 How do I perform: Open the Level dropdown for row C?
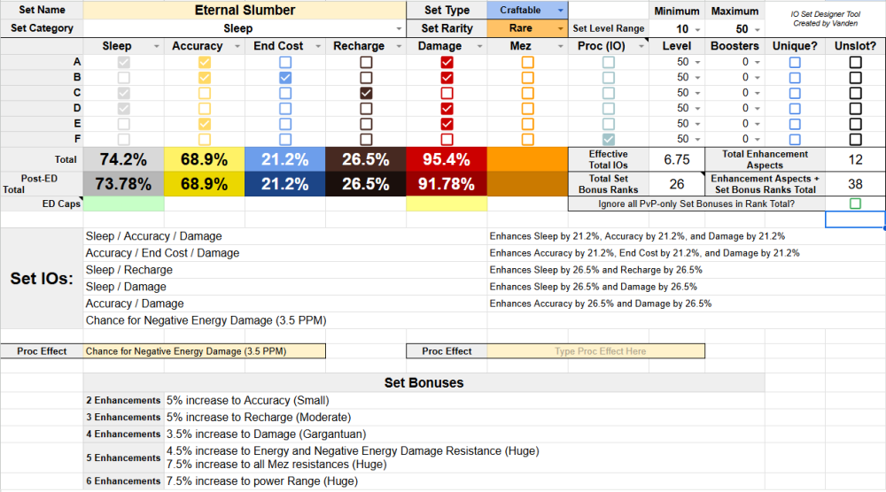[x=696, y=93]
